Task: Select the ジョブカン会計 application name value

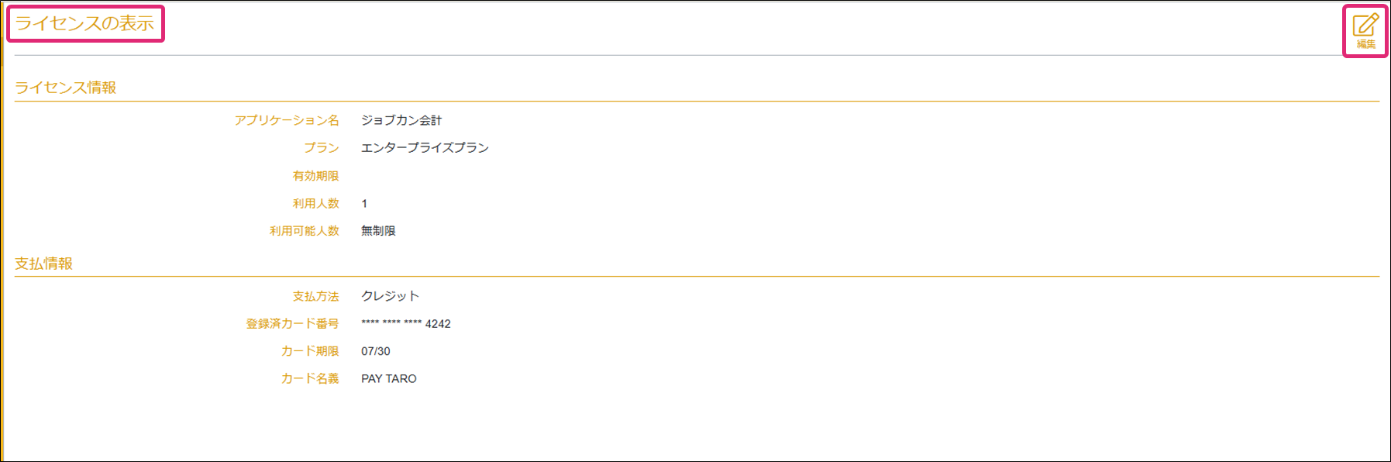Action: (401, 120)
